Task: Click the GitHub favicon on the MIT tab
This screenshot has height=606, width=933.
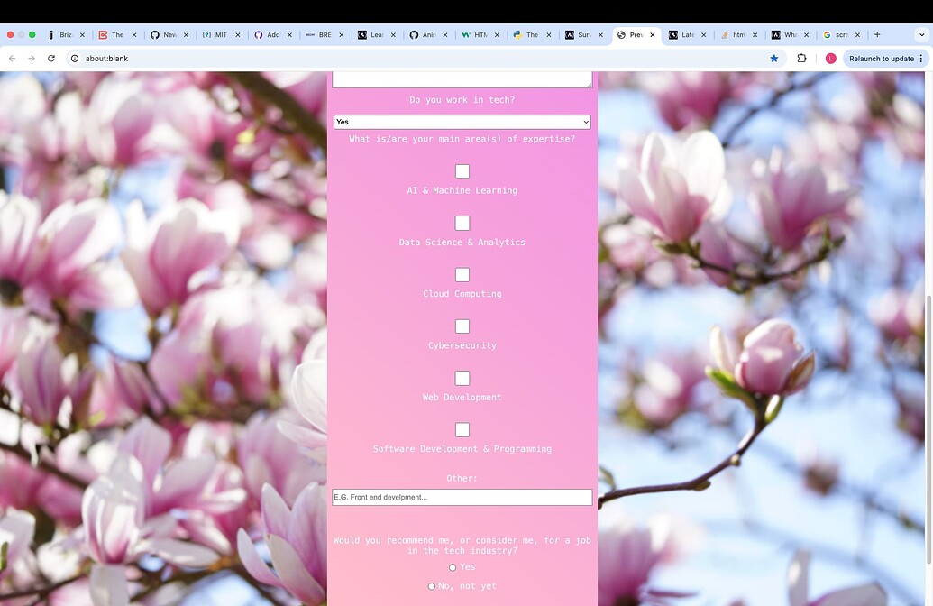Action: pyautogui.click(x=206, y=34)
